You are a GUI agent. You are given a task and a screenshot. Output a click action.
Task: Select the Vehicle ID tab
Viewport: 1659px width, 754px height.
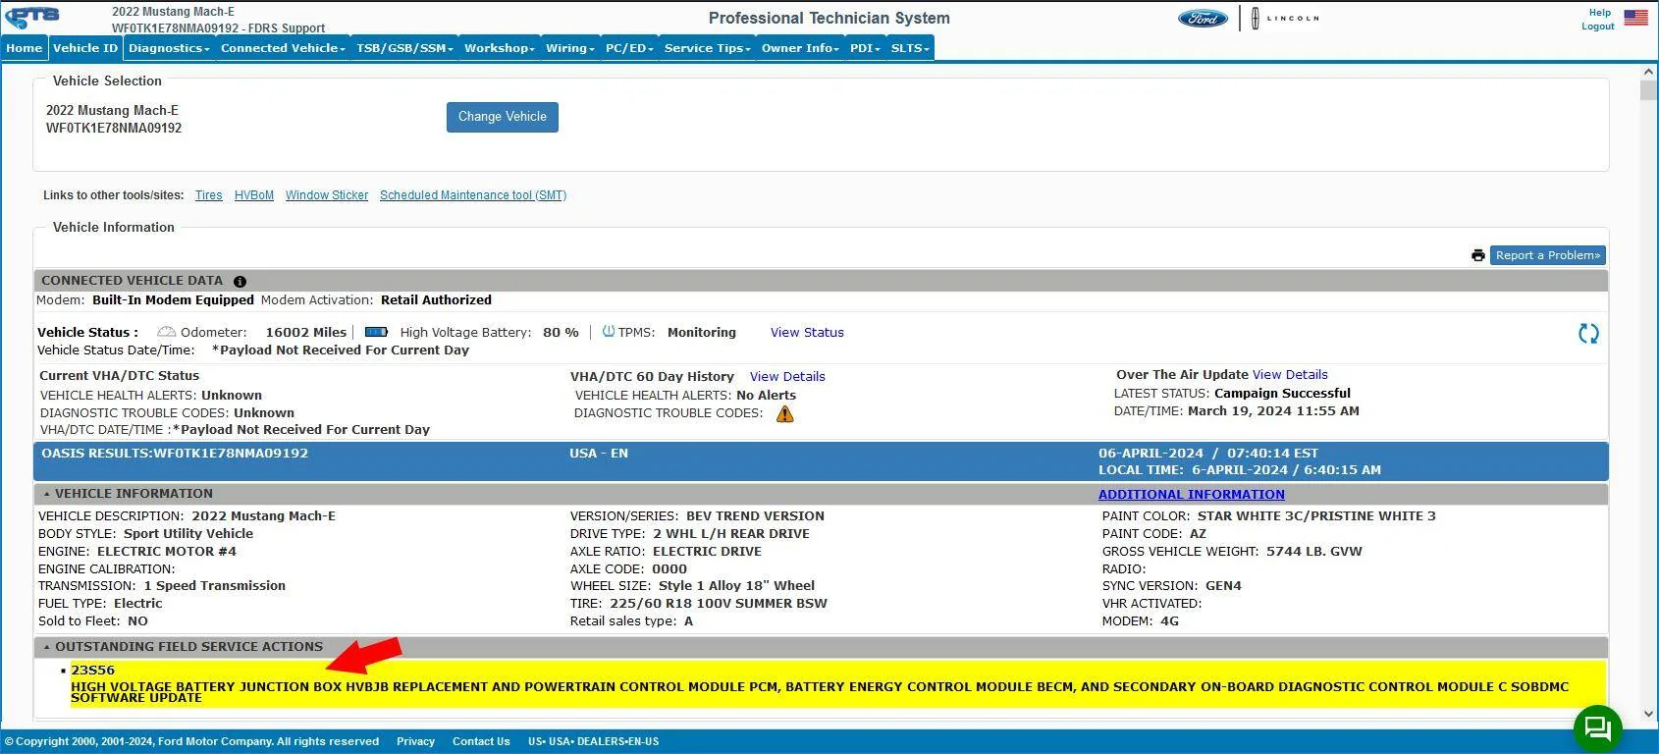85,48
